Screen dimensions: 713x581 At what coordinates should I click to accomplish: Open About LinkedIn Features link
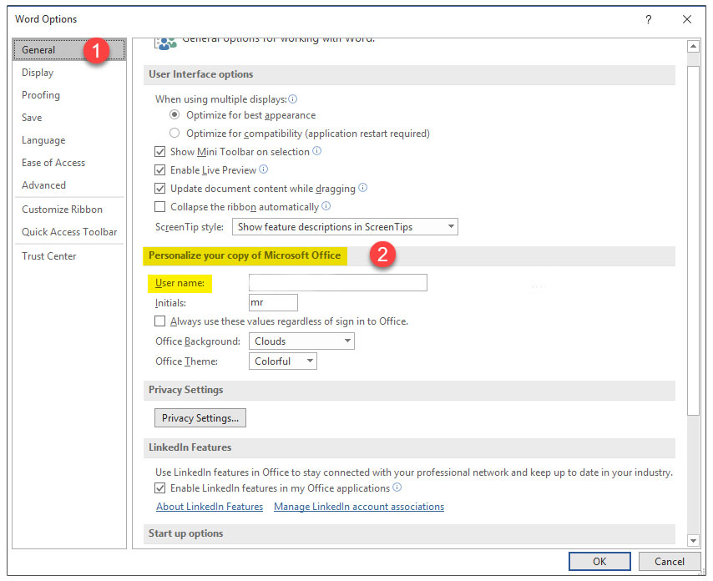click(210, 507)
